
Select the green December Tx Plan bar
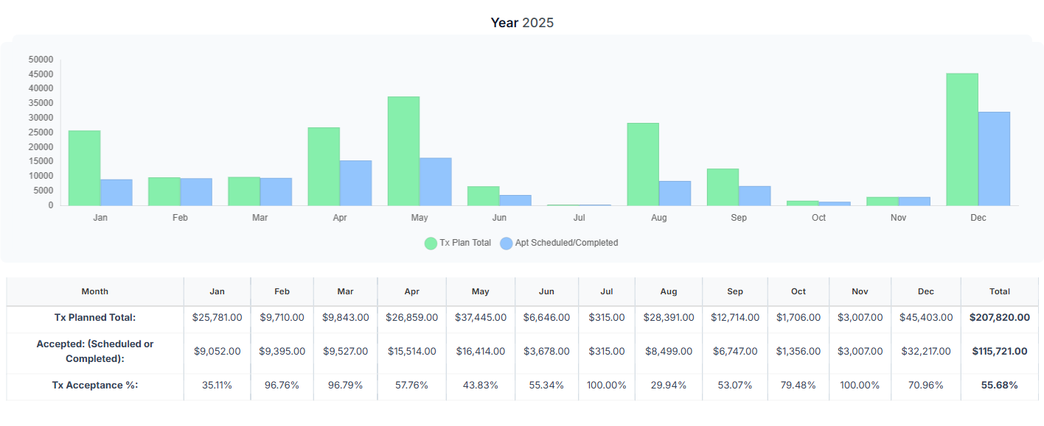tap(962, 139)
